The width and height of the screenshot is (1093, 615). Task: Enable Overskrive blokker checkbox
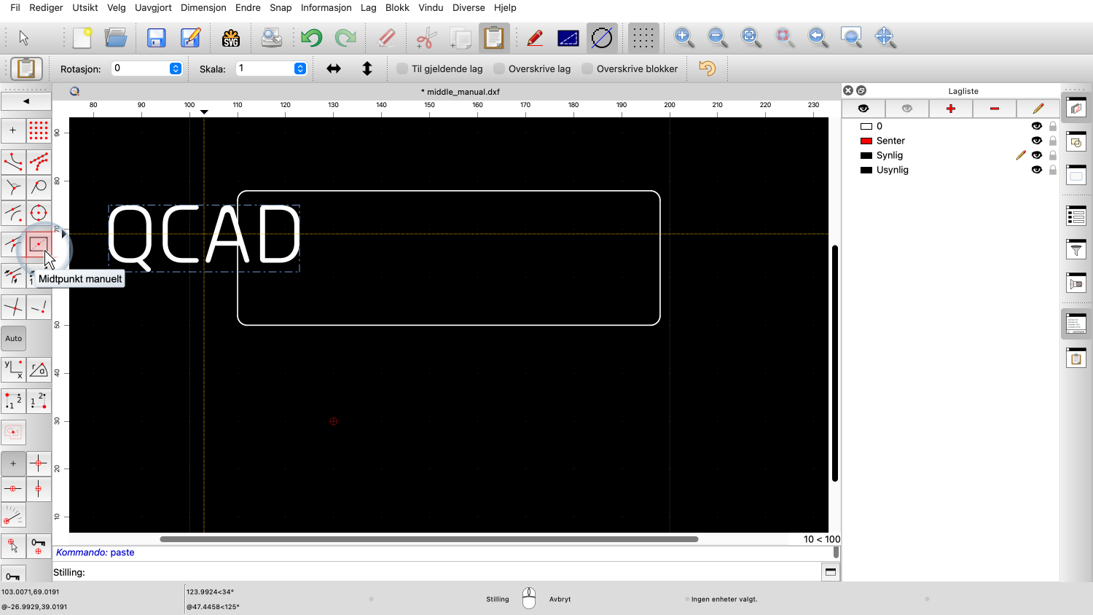[587, 68]
